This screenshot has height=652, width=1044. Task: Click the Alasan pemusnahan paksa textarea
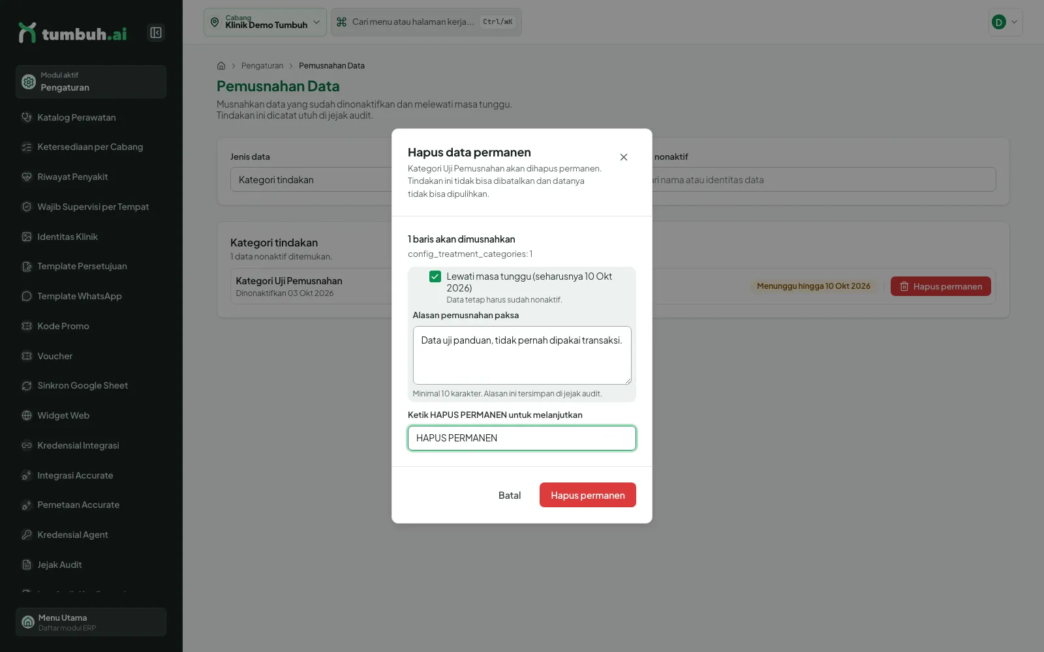tap(522, 355)
